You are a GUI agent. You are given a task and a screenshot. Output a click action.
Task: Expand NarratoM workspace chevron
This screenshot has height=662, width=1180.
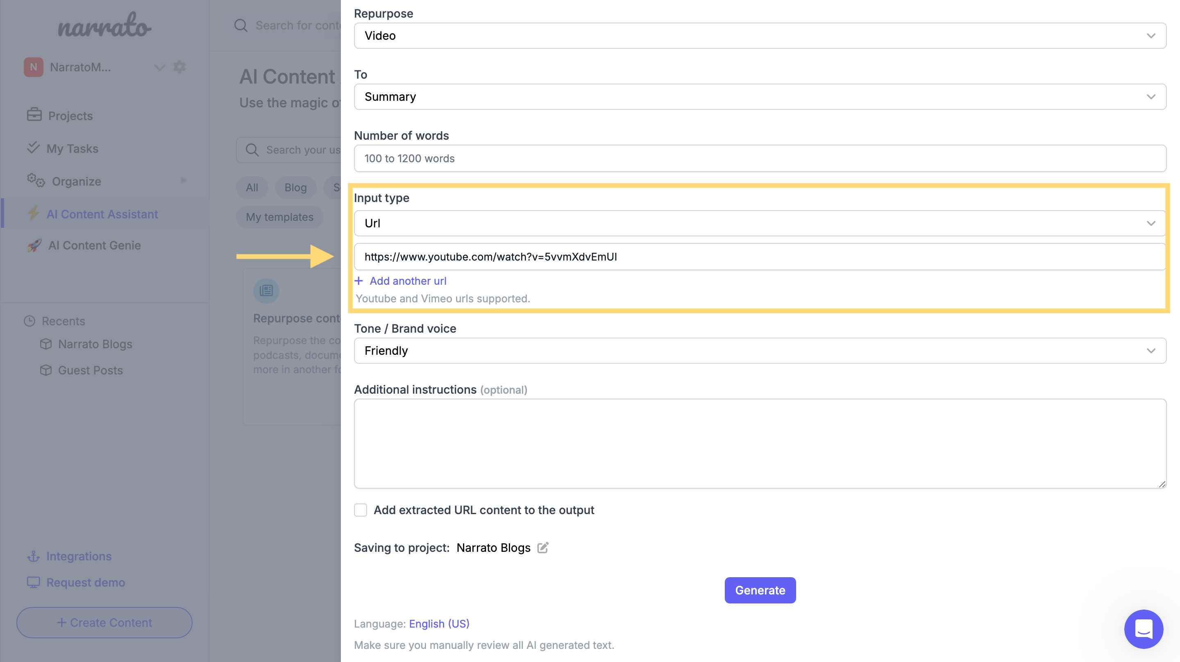[x=159, y=68]
